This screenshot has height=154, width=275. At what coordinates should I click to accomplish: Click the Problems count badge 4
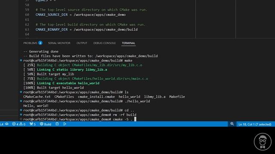(40, 43)
